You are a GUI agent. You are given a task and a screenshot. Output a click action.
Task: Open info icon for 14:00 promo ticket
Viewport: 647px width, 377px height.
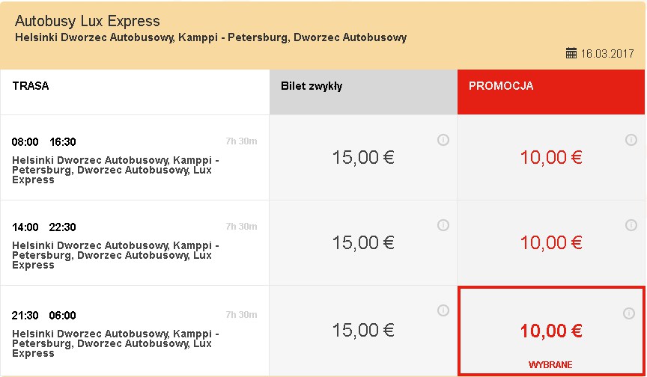(631, 225)
